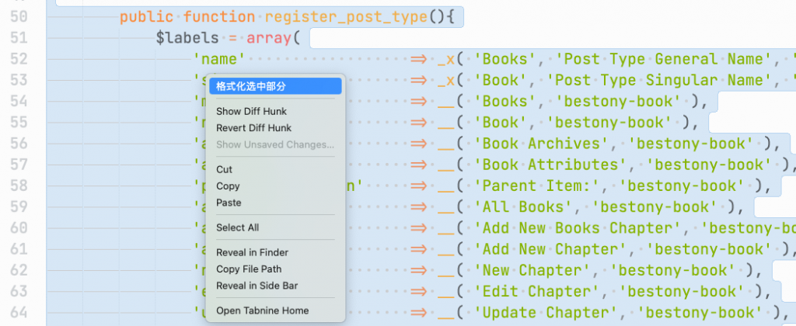Click line number 50 in the gutter
The width and height of the screenshot is (796, 326).
point(19,16)
